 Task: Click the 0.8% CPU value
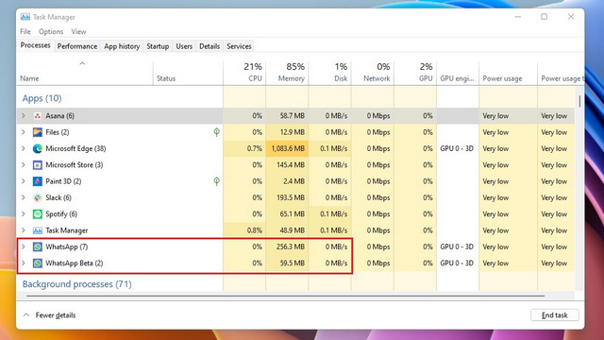coord(255,230)
